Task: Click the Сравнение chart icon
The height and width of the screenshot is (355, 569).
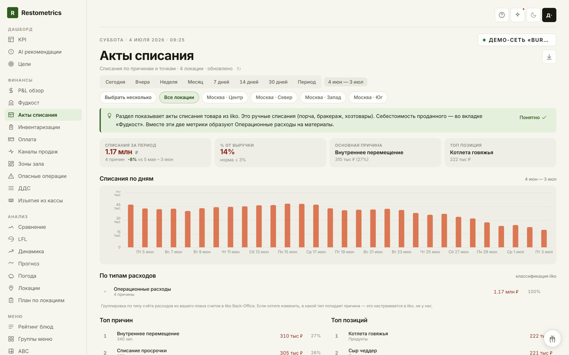Action: (11, 227)
